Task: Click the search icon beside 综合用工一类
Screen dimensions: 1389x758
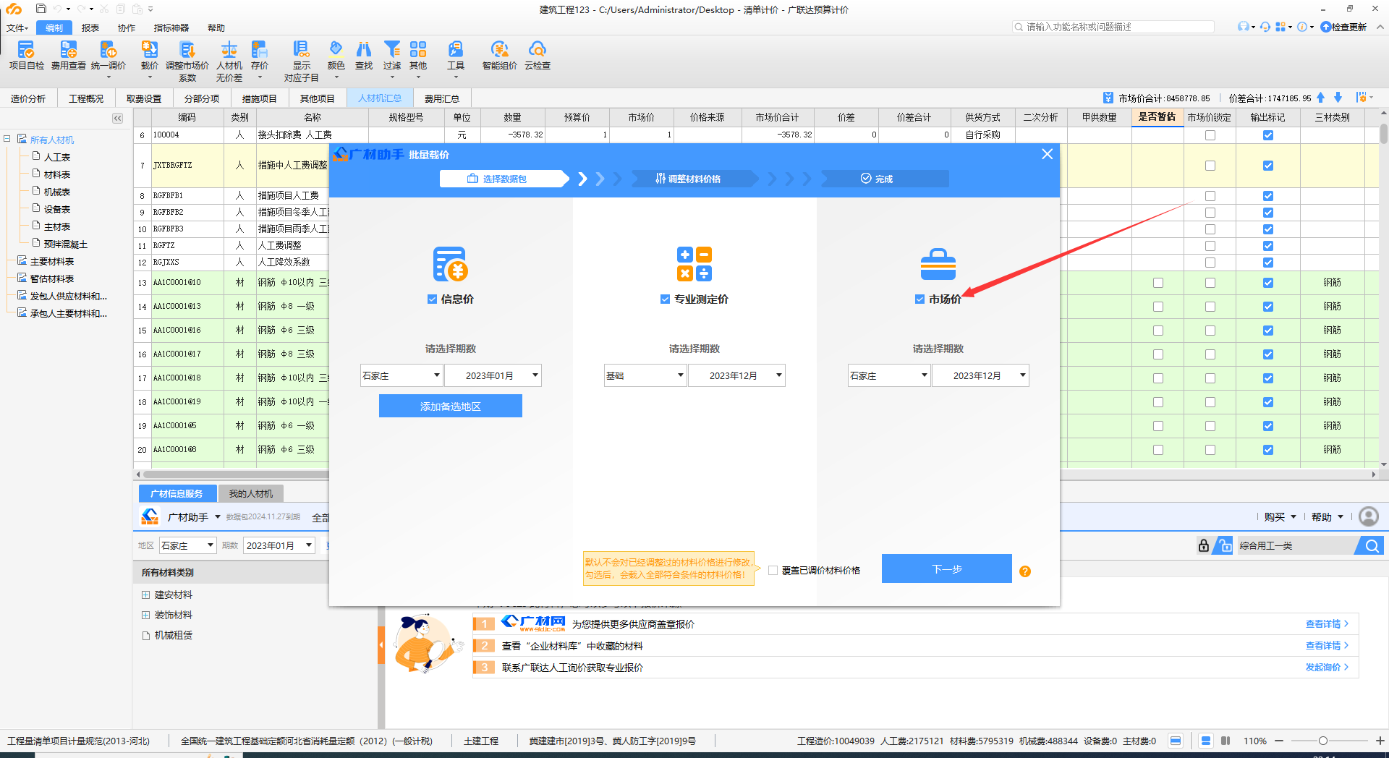Action: (x=1372, y=545)
